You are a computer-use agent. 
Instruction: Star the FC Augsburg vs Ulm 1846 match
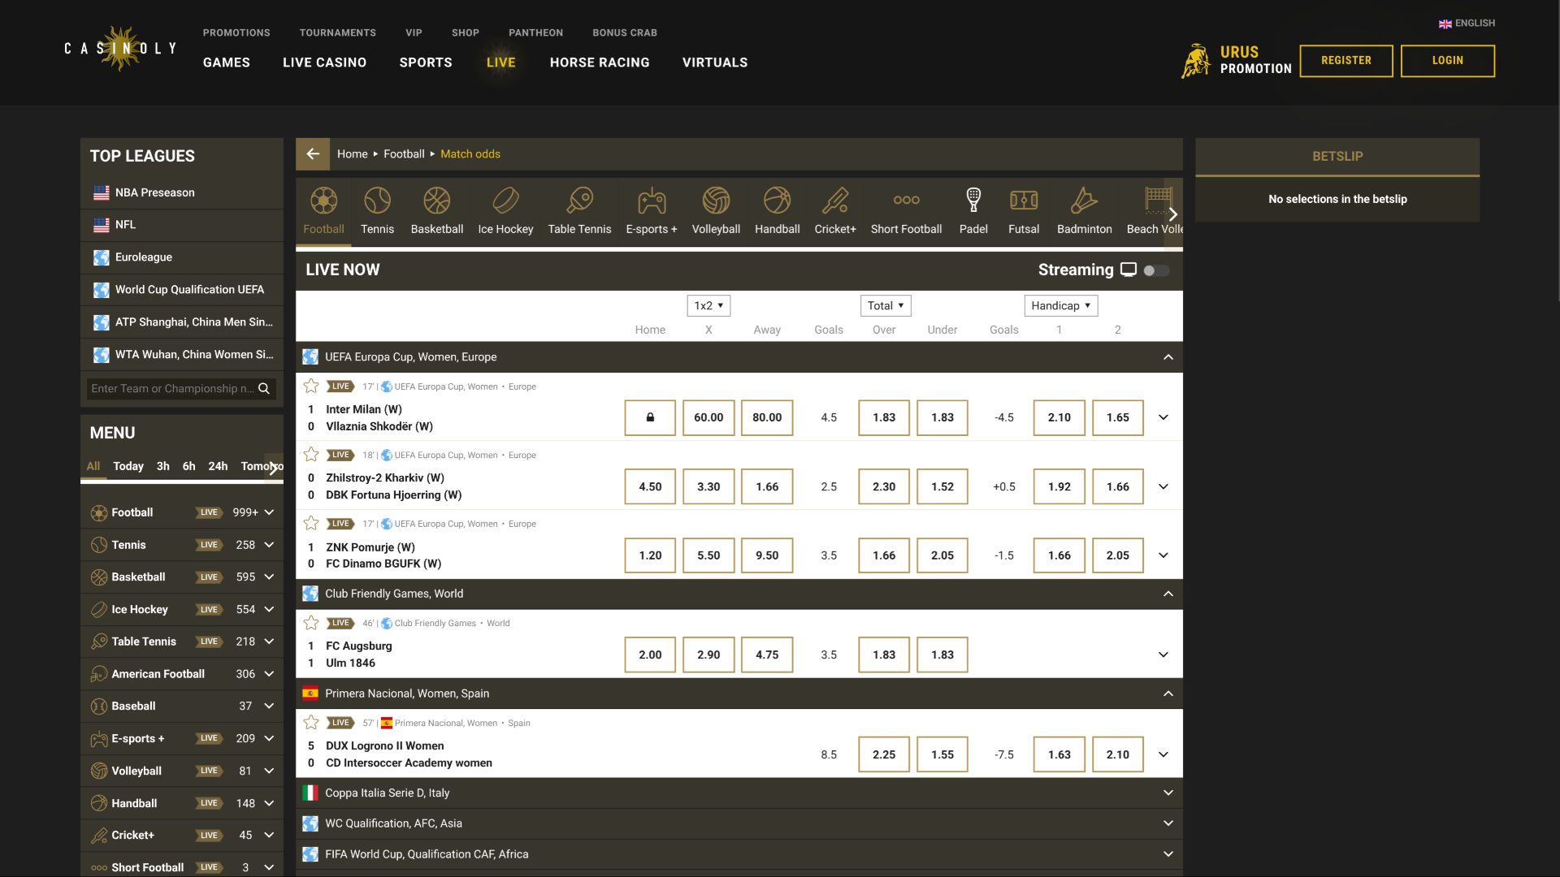pos(310,623)
